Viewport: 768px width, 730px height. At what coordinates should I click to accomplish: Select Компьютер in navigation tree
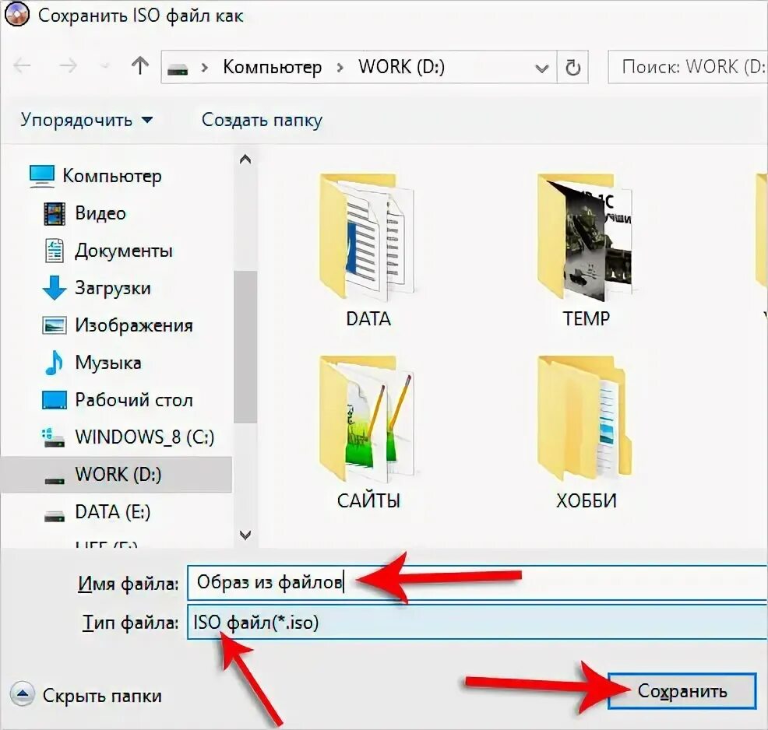tap(112, 176)
